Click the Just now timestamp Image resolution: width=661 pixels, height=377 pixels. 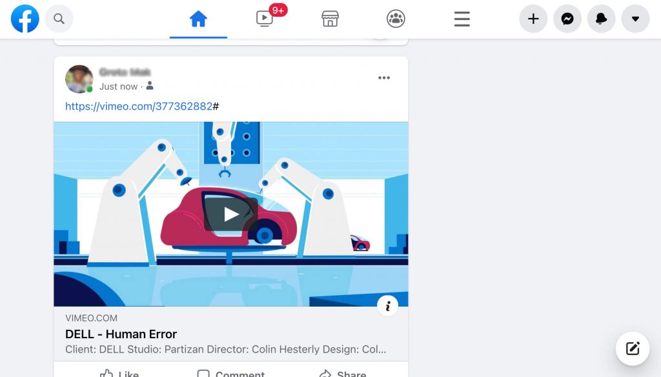[x=119, y=87]
